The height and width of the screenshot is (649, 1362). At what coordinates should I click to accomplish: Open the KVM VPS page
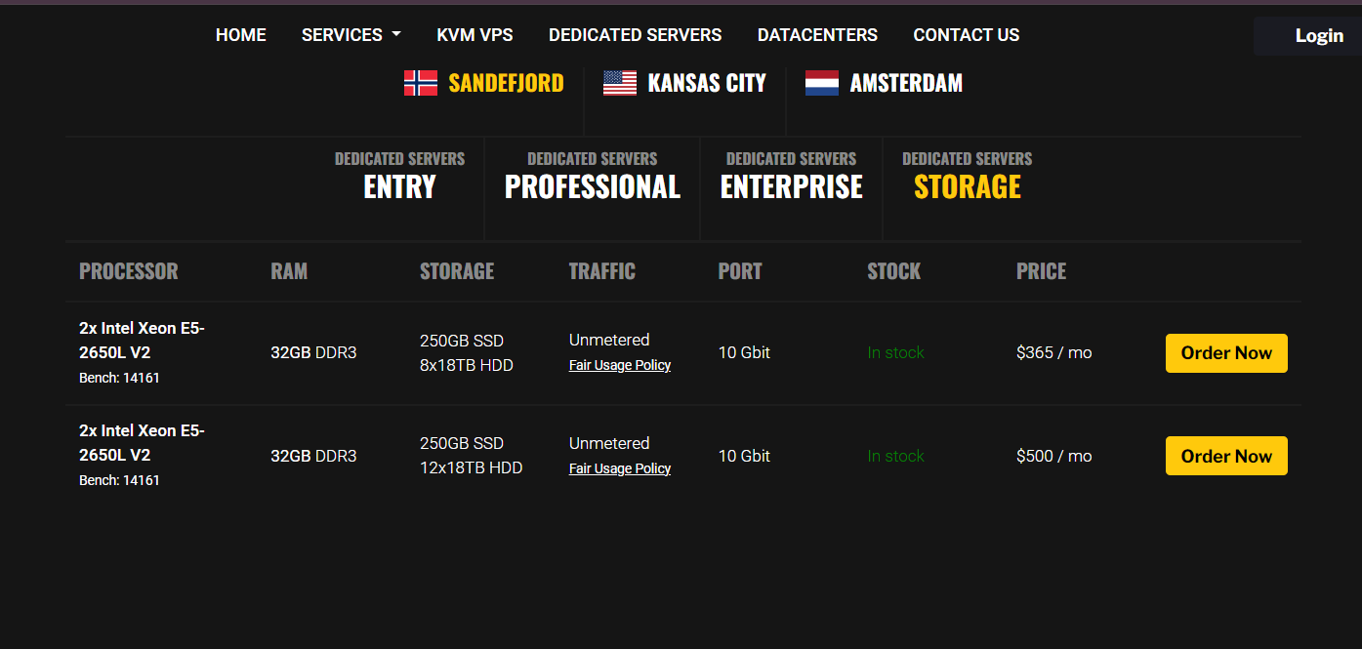tap(475, 35)
